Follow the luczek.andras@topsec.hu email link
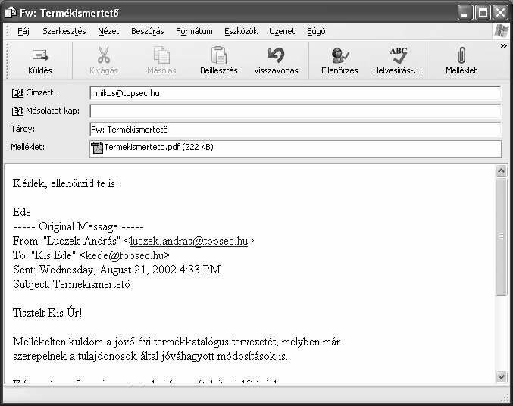Image resolution: width=513 pixels, height=406 pixels. click(x=189, y=241)
